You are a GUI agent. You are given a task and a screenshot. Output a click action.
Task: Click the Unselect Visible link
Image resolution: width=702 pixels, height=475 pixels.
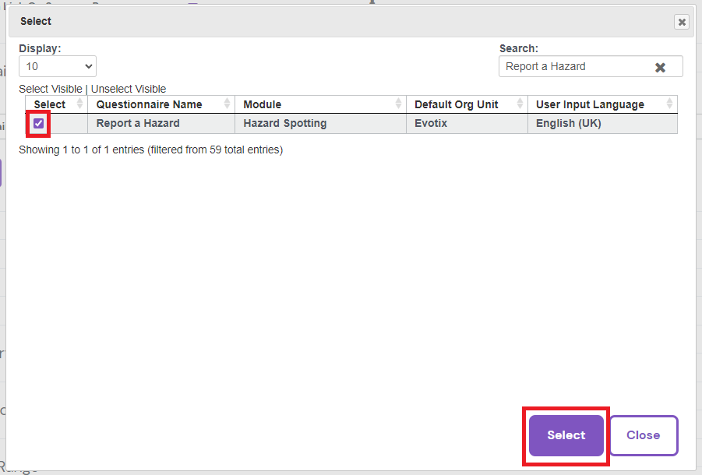(129, 89)
